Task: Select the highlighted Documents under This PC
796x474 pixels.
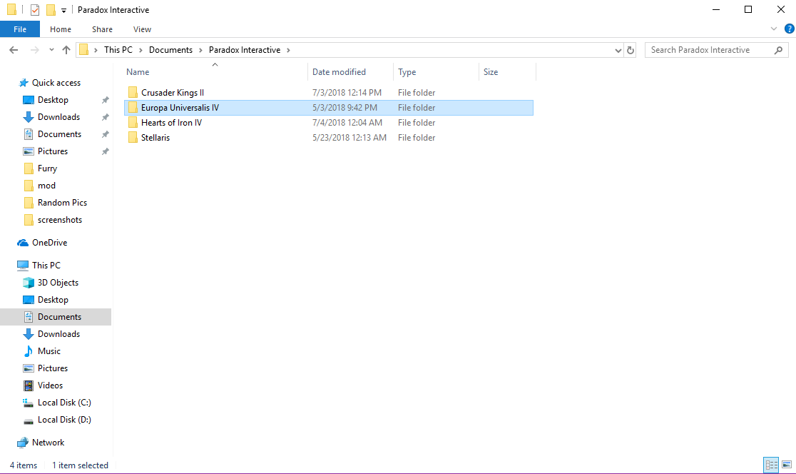Action: tap(56, 317)
